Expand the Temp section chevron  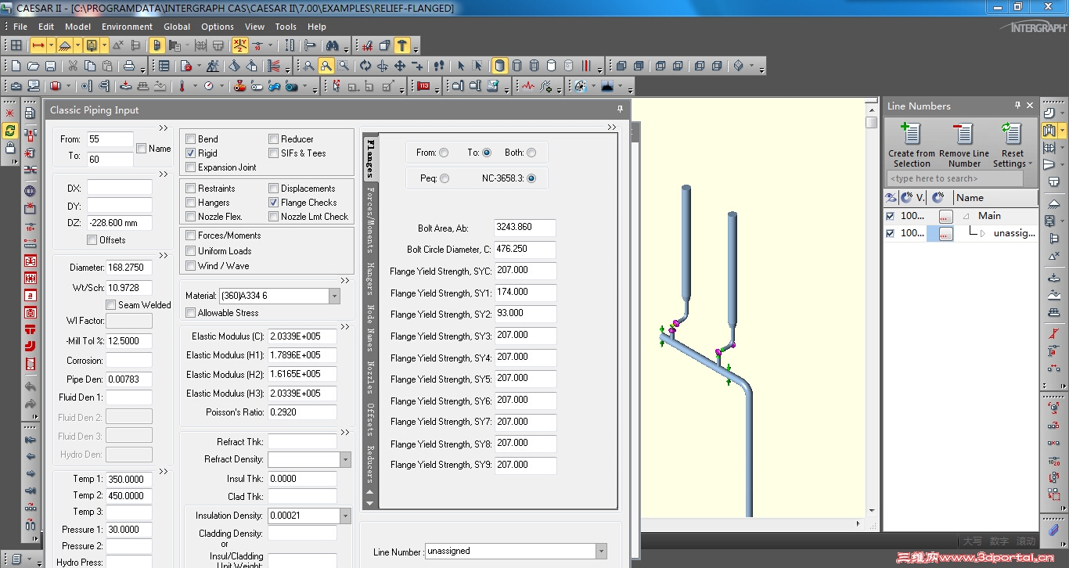click(164, 471)
